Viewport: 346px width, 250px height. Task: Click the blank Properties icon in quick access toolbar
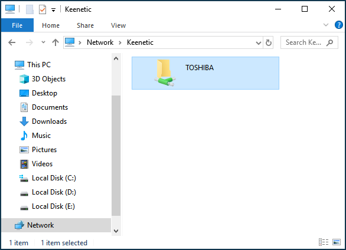click(30, 9)
